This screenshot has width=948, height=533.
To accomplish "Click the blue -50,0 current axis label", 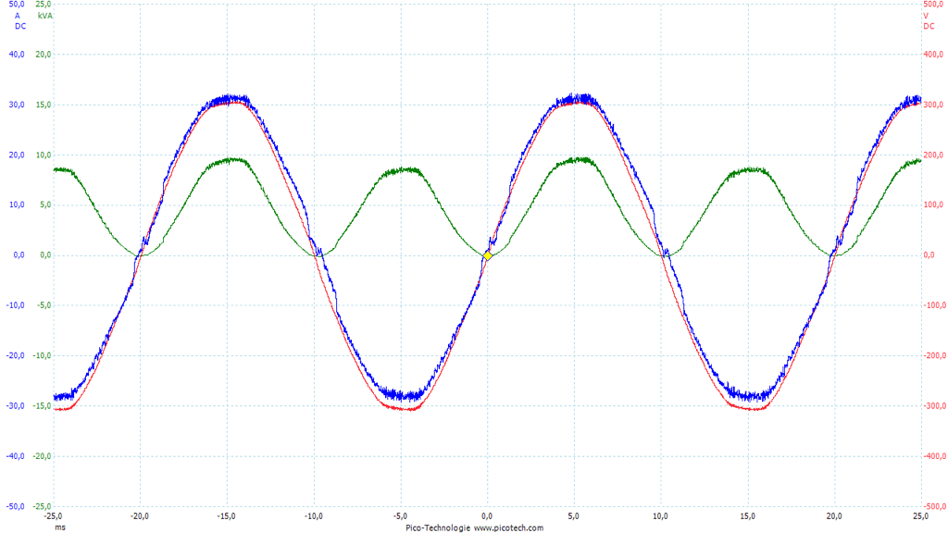I will 16,506.
